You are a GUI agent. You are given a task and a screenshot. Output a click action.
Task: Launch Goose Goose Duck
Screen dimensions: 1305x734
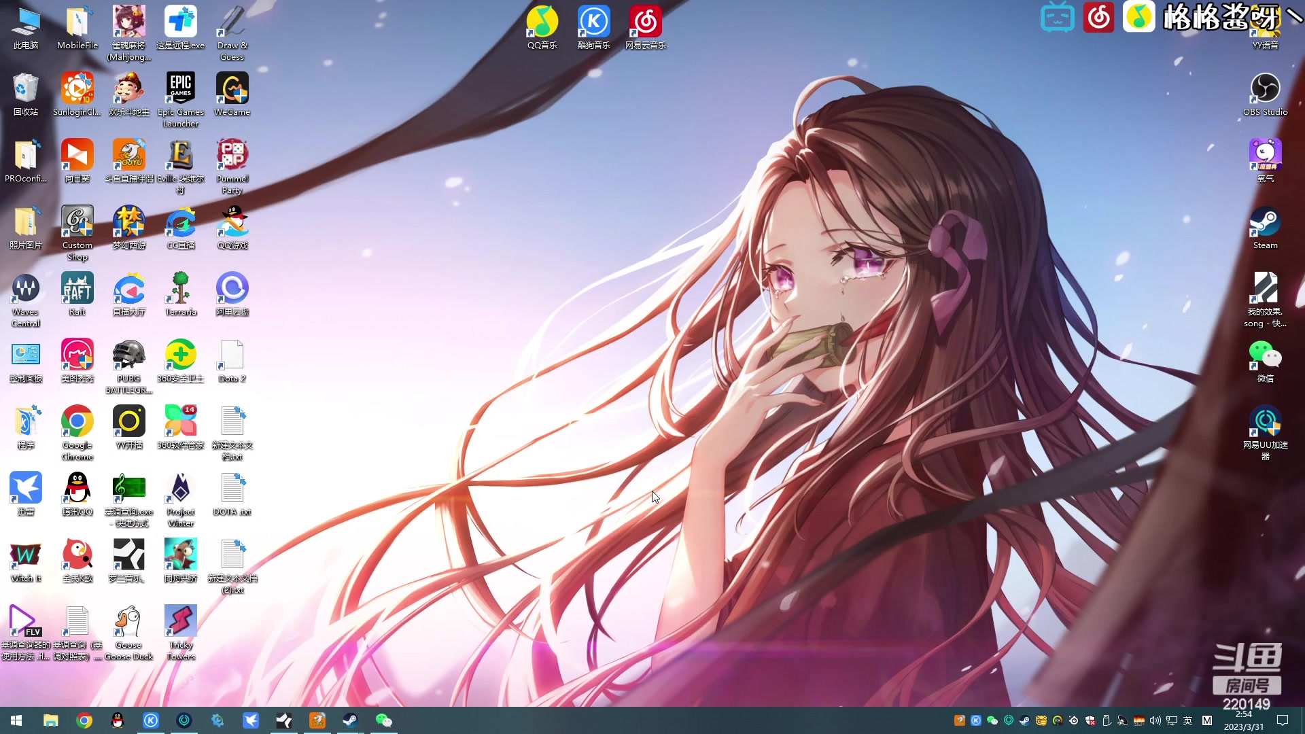[129, 632]
